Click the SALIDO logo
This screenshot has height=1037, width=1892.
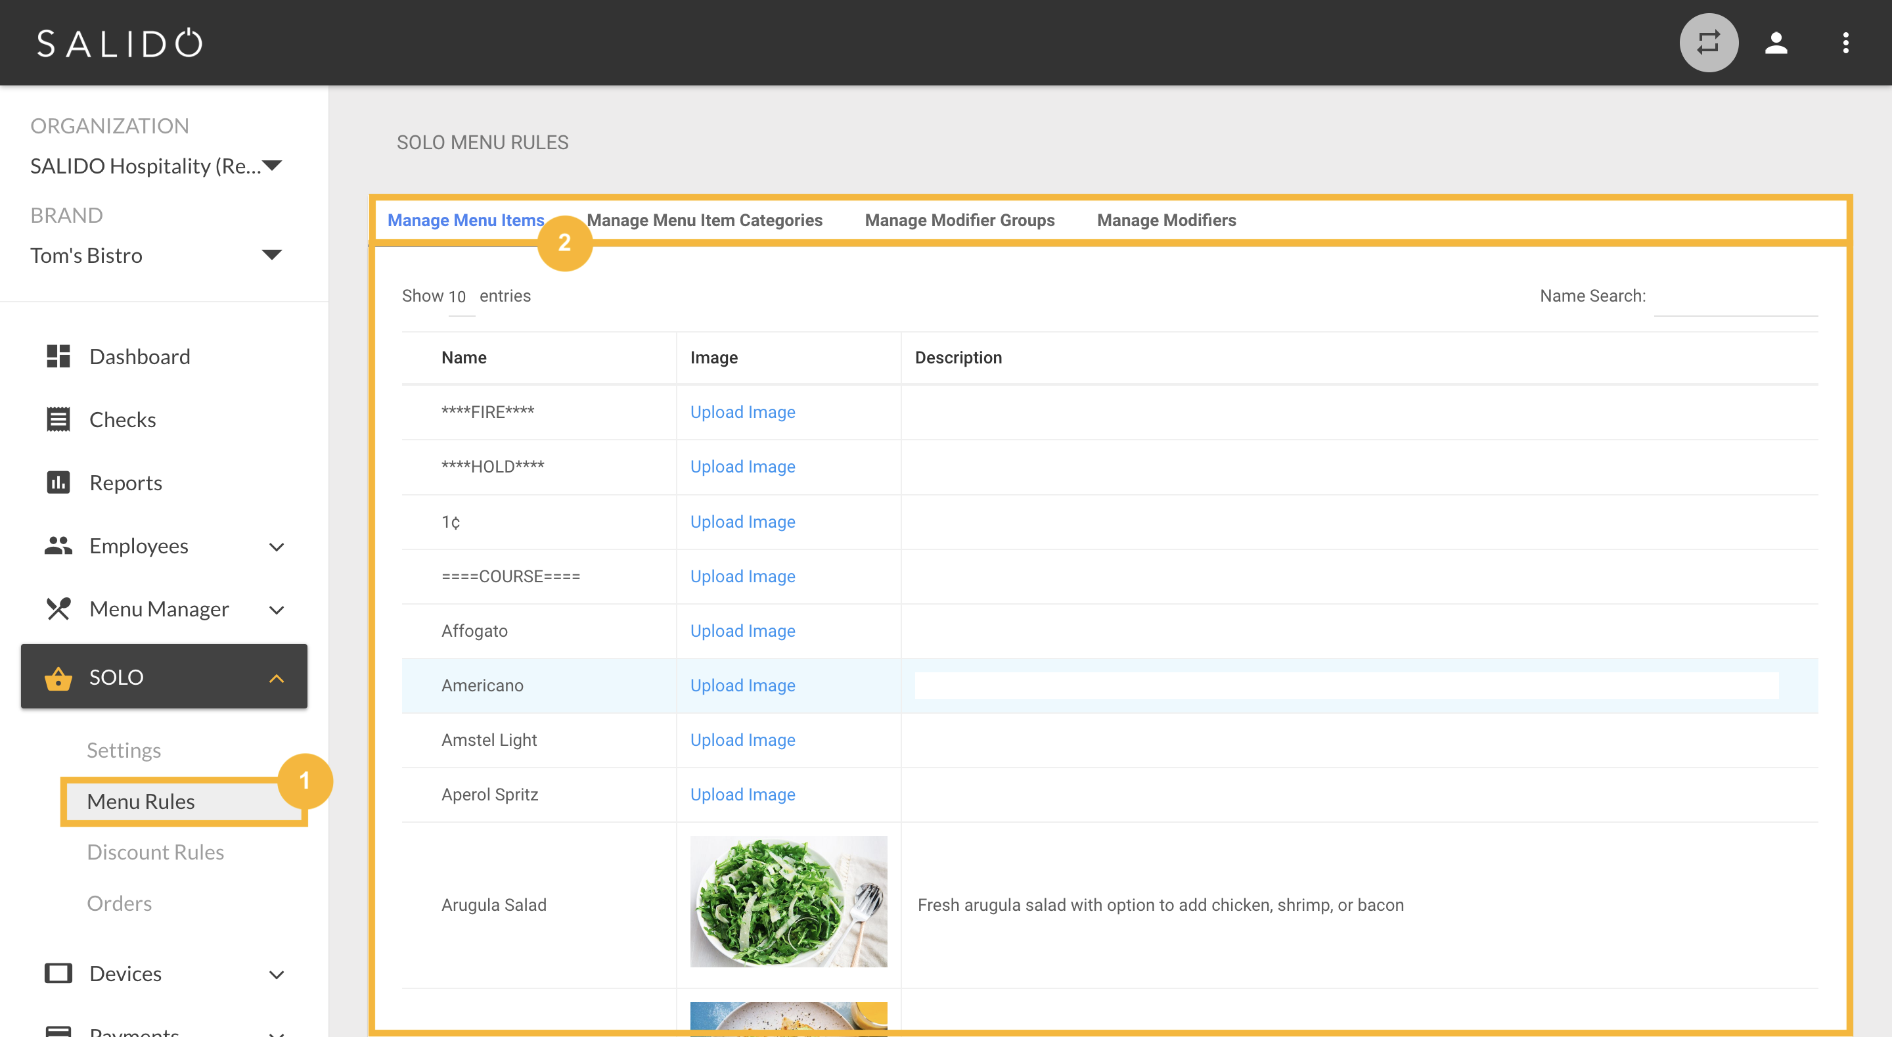(x=120, y=43)
